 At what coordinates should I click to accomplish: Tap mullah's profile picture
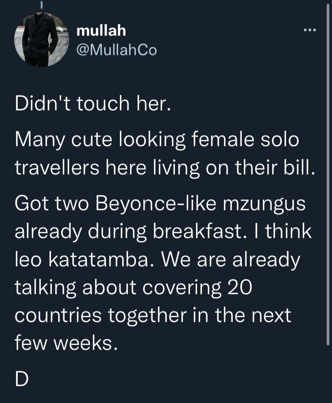click(x=42, y=41)
